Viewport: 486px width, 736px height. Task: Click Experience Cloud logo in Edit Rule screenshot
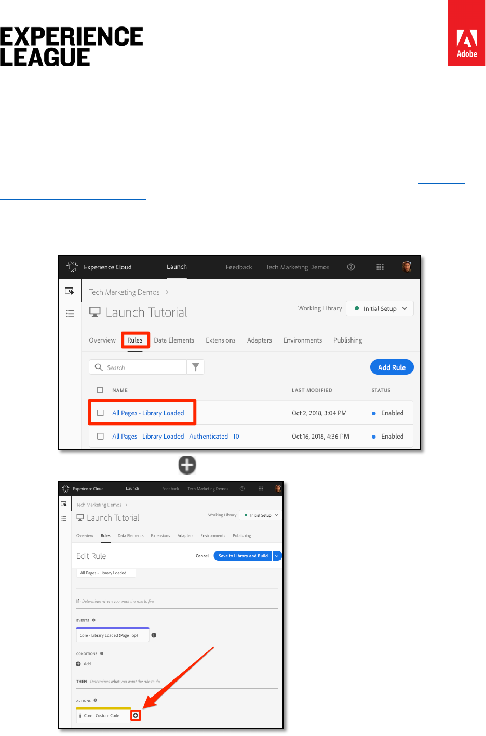click(x=65, y=488)
